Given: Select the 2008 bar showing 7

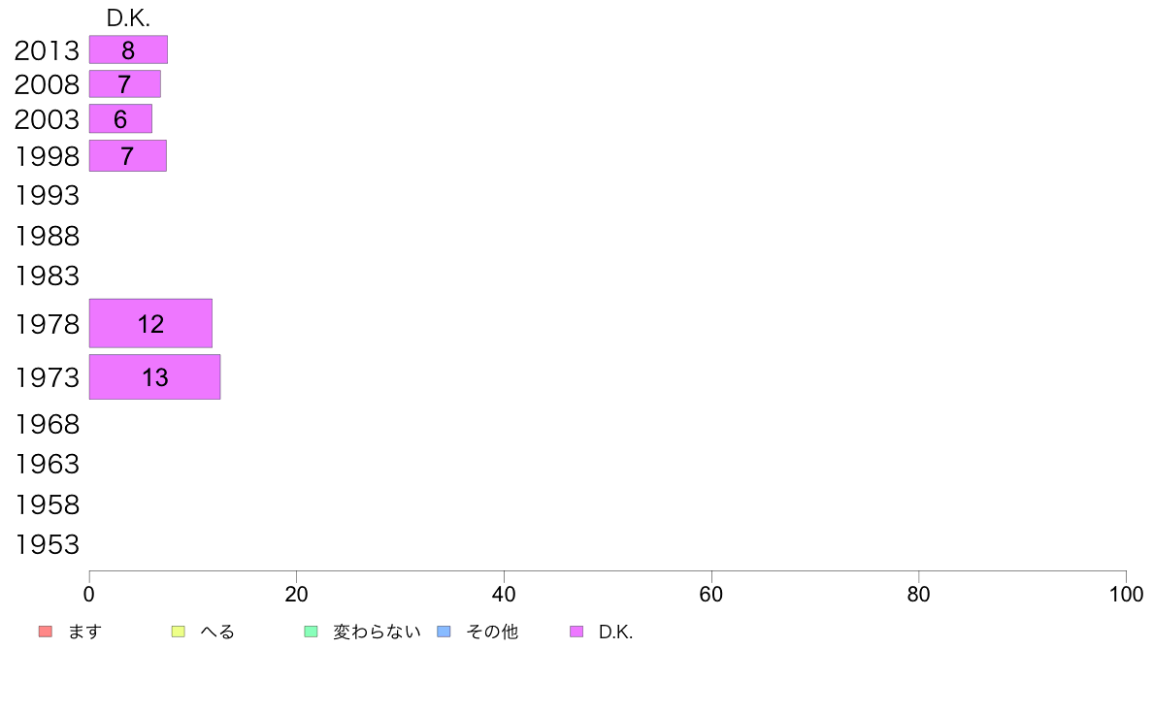Looking at the screenshot, I should [x=125, y=83].
